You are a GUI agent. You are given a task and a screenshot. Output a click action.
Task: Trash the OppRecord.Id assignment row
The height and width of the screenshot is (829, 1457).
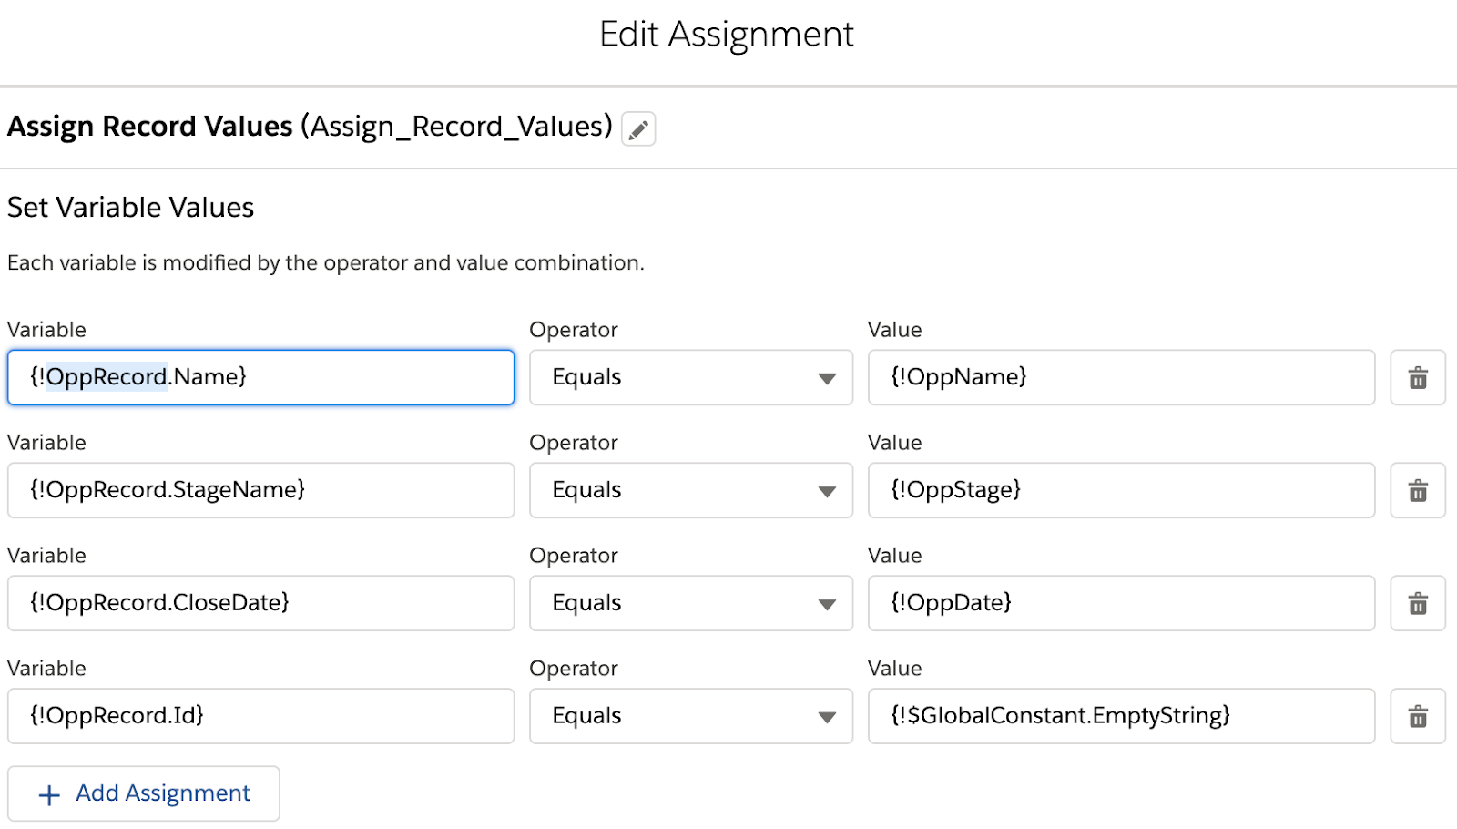pos(1418,717)
